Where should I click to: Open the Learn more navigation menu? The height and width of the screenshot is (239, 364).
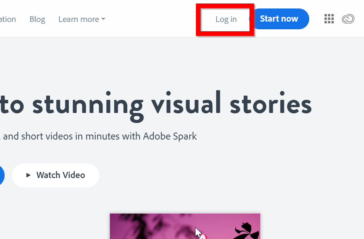(82, 19)
